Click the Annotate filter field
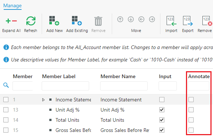 [x=198, y=86]
